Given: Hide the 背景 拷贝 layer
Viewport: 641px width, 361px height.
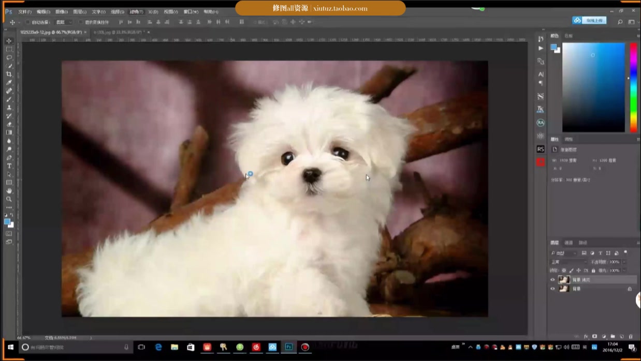Looking at the screenshot, I should (552, 280).
